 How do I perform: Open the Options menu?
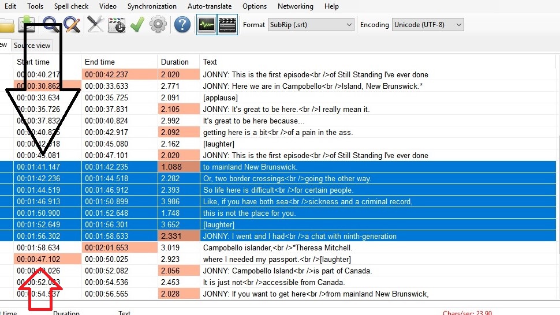(x=254, y=6)
